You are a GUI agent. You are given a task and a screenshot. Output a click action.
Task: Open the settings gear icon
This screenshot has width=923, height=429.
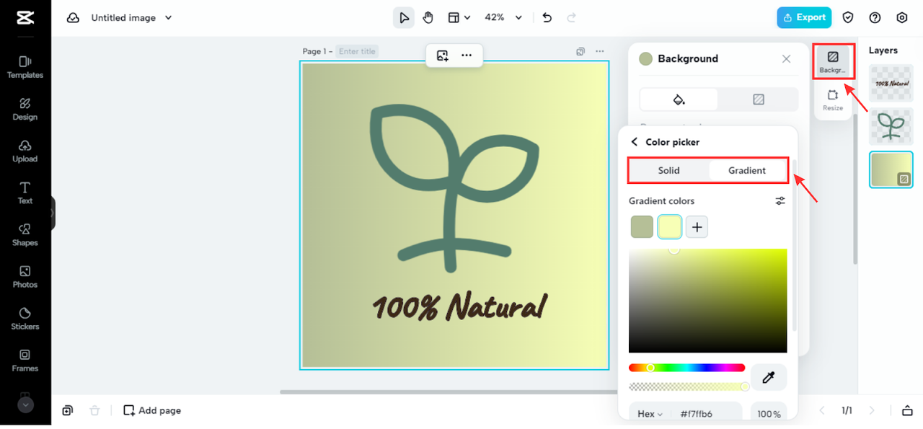point(902,17)
